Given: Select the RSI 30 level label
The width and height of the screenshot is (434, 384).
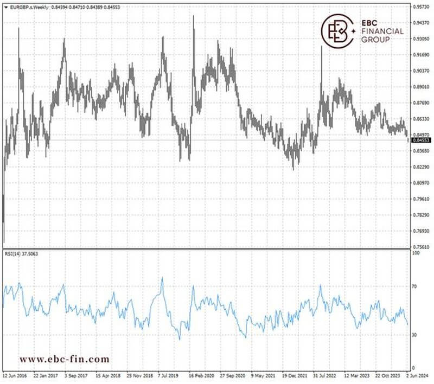Looking at the screenshot, I should click(x=416, y=335).
